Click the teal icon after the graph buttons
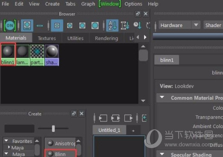 click(x=145, y=118)
